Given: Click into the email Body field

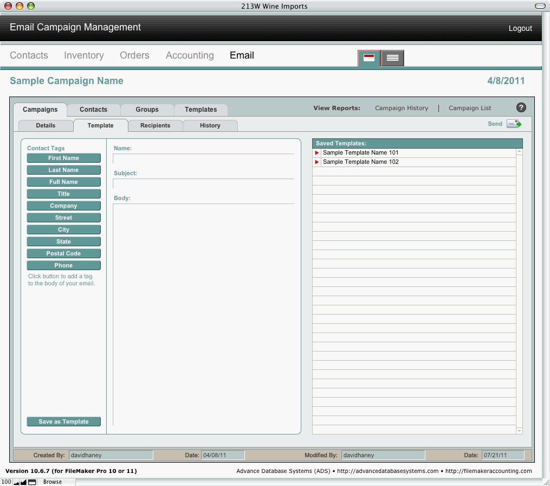Looking at the screenshot, I should [x=203, y=315].
